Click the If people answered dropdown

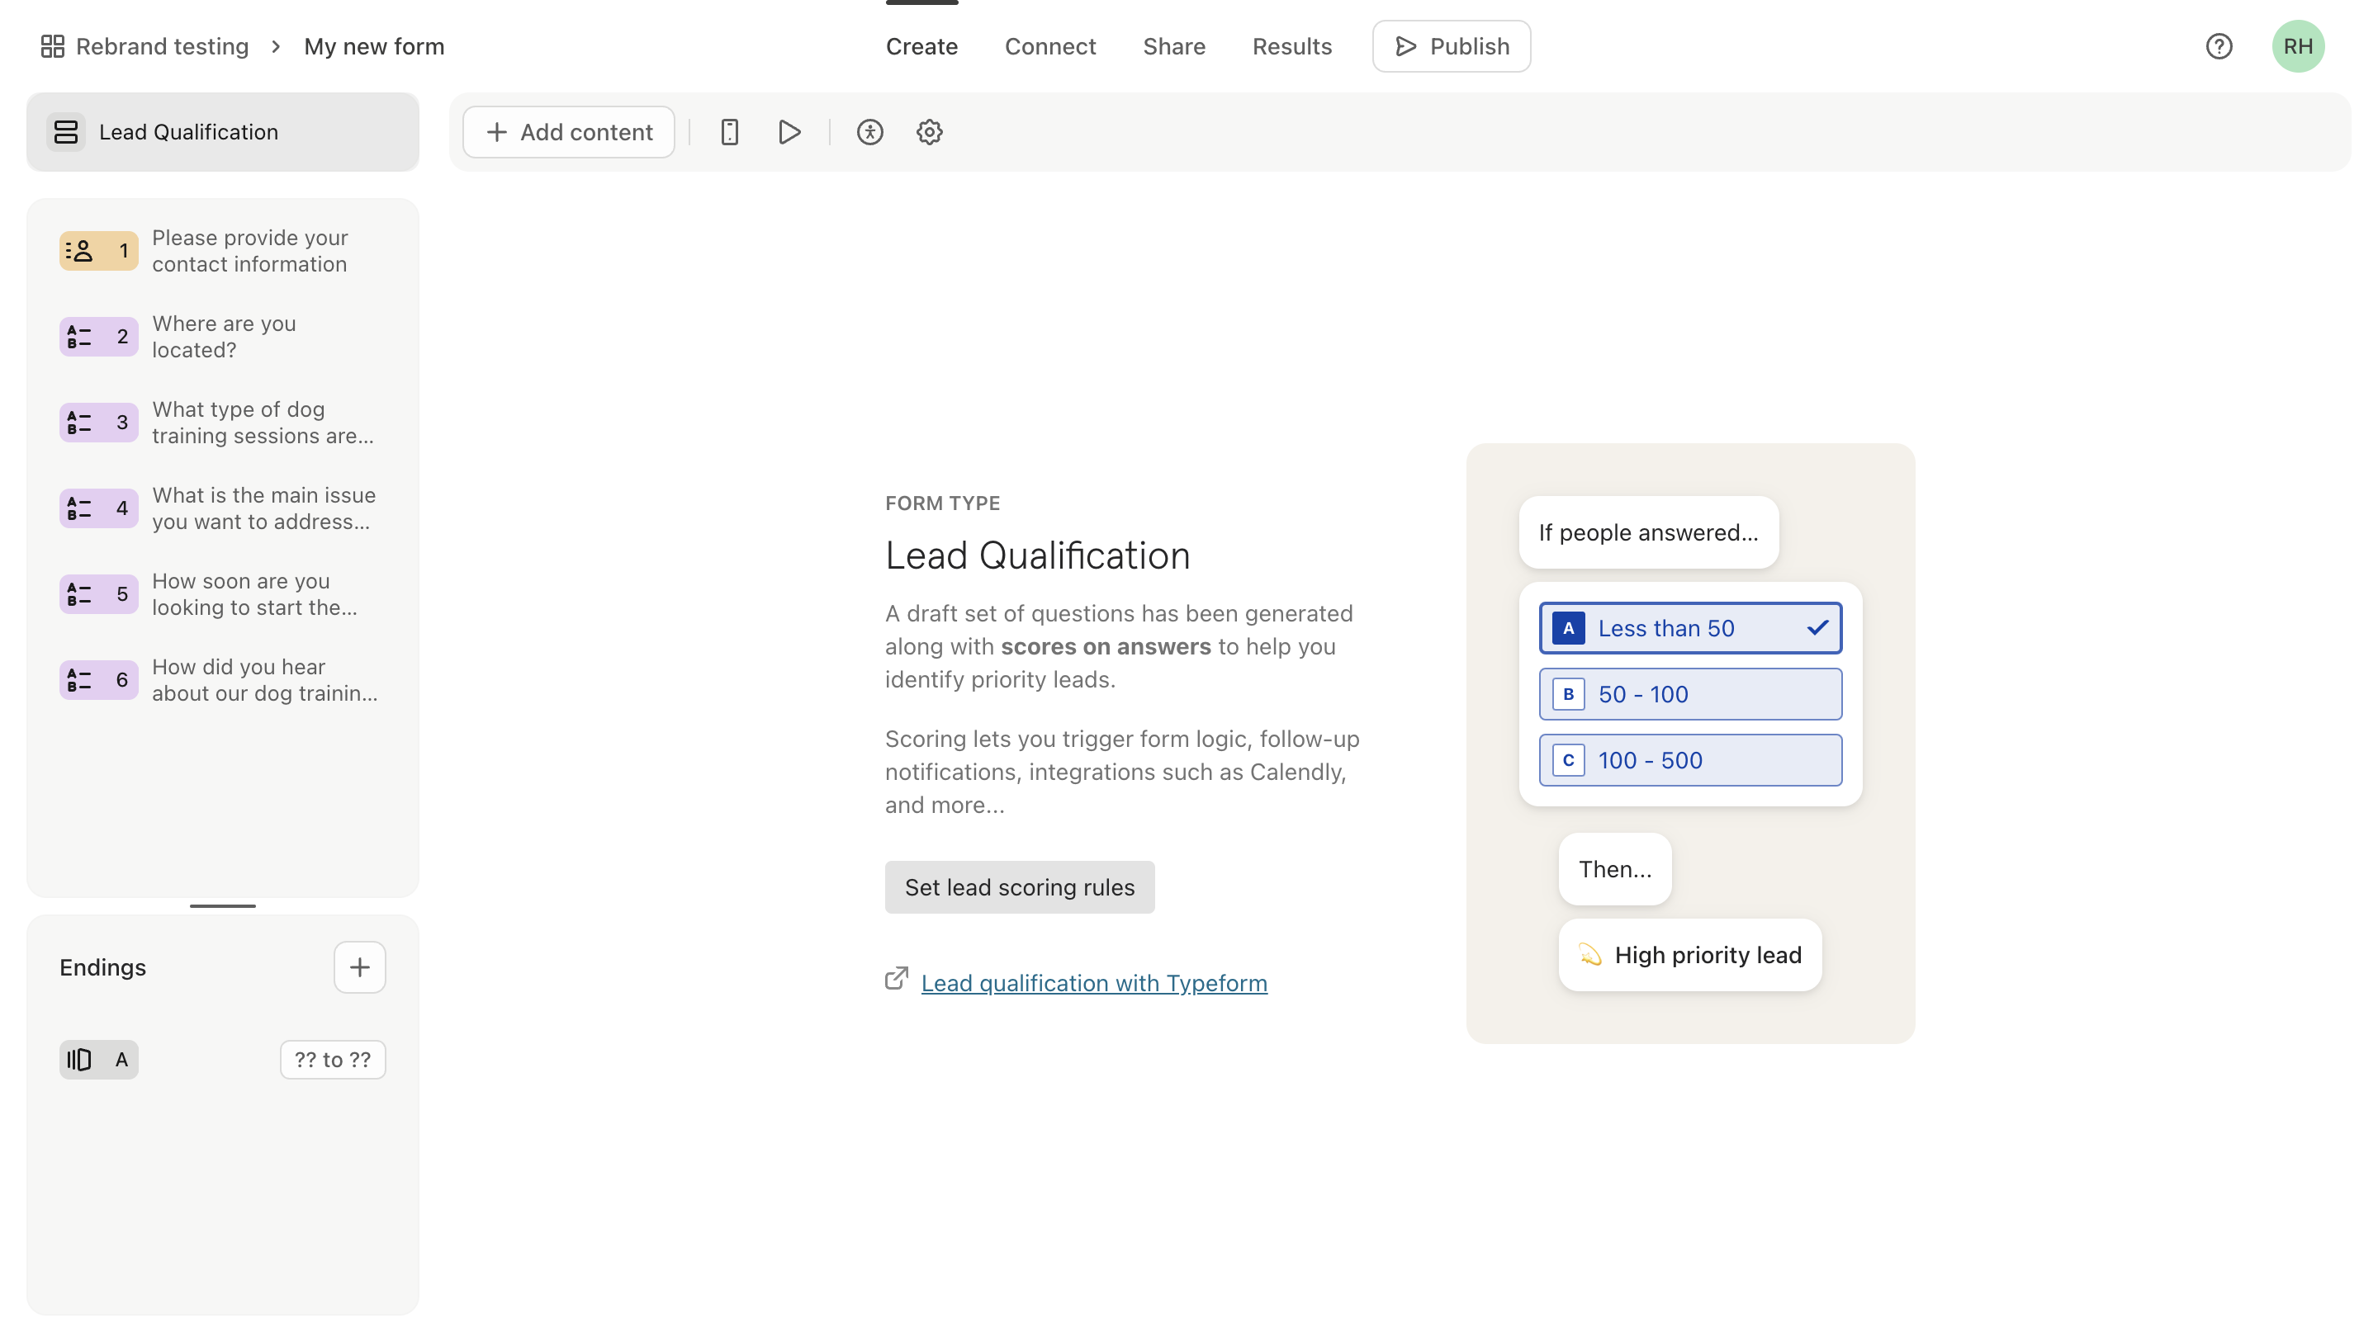click(1646, 532)
